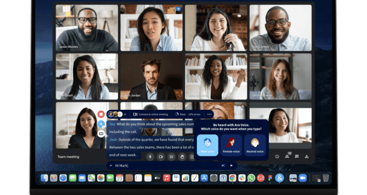Screen dimensions: 367x195
Task: Click the red stop captioning button
Action: click(x=101, y=114)
